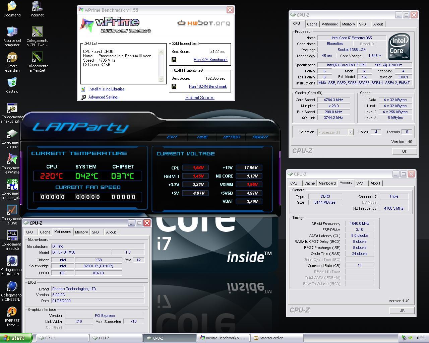
Task: Launch the Smart Guardian desktop icon
Action: [x=12, y=57]
